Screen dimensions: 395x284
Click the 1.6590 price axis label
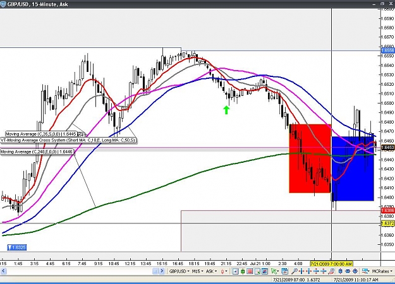[x=387, y=18]
